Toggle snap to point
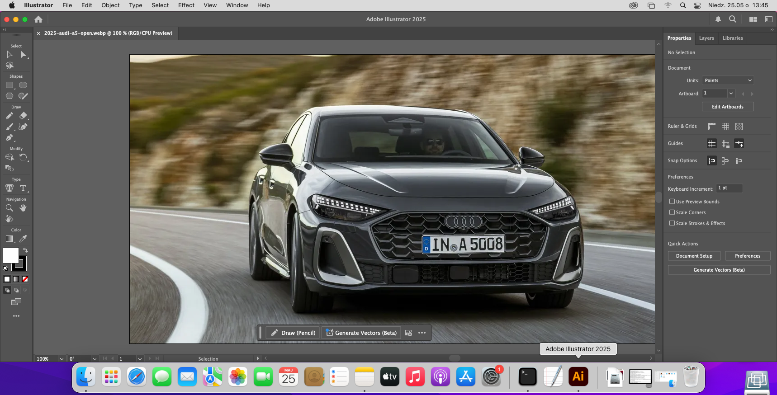The image size is (777, 395). [712, 161]
